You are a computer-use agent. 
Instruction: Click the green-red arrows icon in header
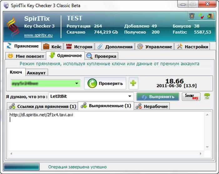[x=201, y=16]
